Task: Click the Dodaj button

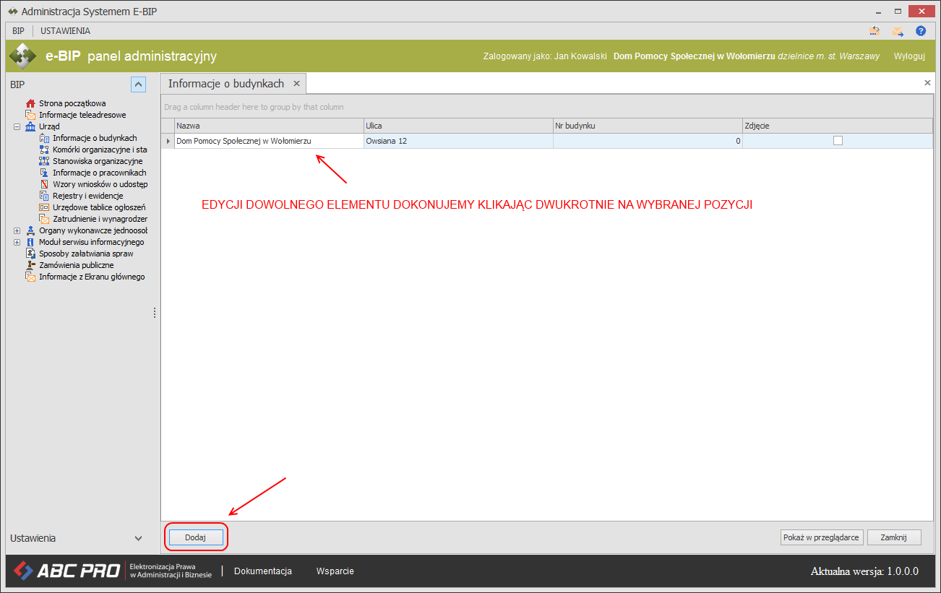Action: pos(195,537)
